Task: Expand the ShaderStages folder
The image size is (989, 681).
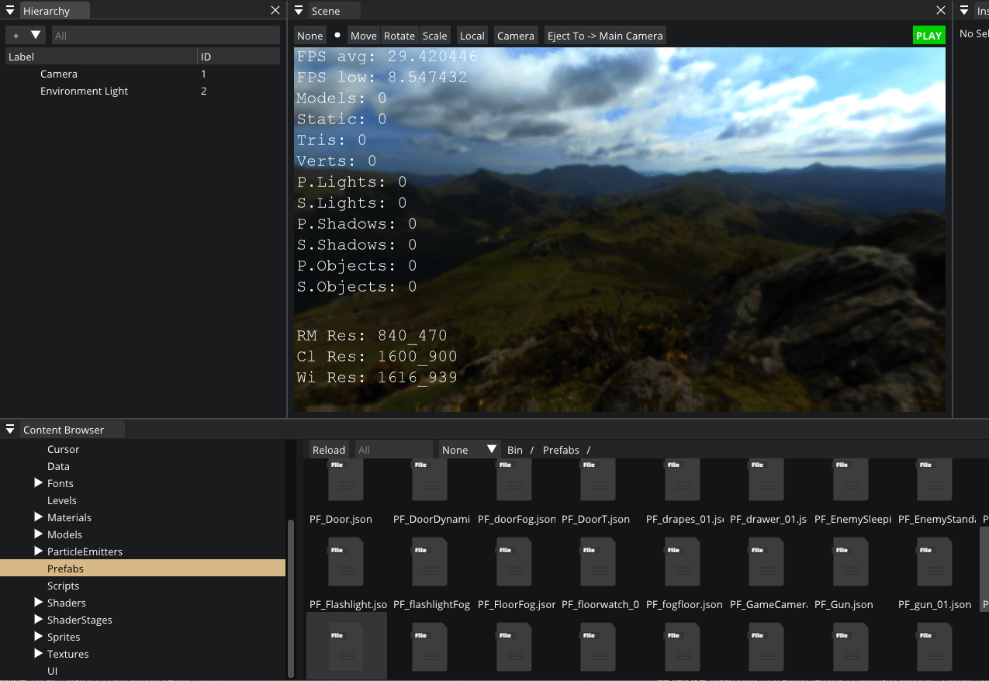Action: point(39,620)
